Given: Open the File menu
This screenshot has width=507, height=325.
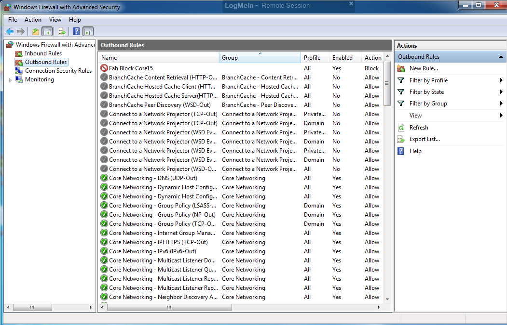Looking at the screenshot, I should point(13,20).
